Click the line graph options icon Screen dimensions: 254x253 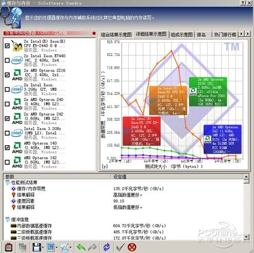click(64, 247)
